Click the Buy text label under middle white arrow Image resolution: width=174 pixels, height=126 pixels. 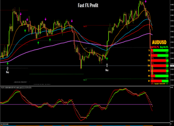coord(107,70)
